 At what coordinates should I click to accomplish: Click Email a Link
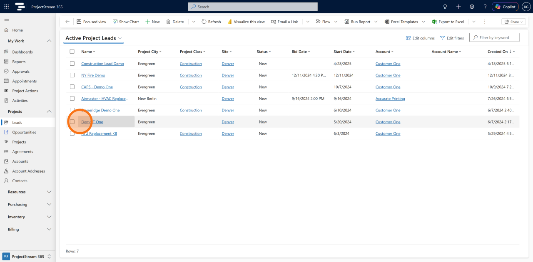(x=284, y=22)
